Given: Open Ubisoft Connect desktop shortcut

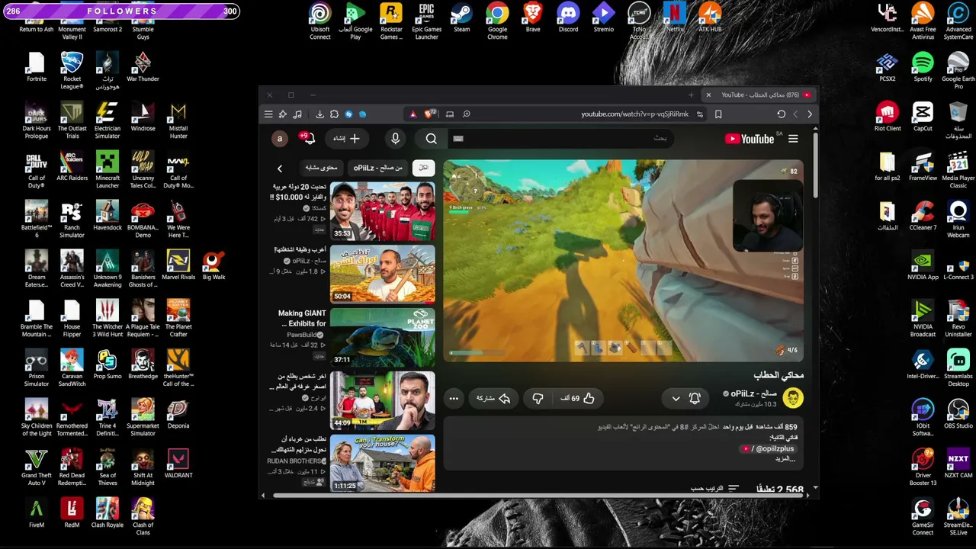Looking at the screenshot, I should tap(320, 21).
